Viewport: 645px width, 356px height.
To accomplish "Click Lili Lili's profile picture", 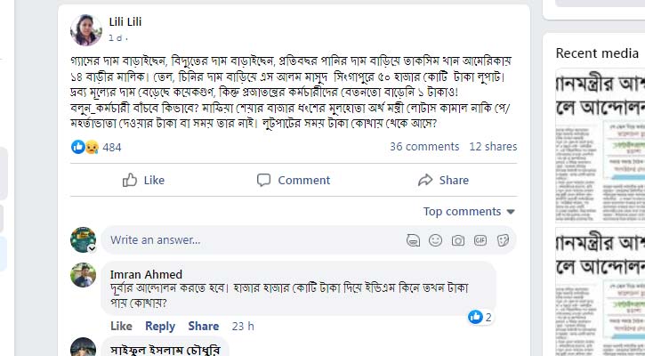I will click(x=85, y=28).
